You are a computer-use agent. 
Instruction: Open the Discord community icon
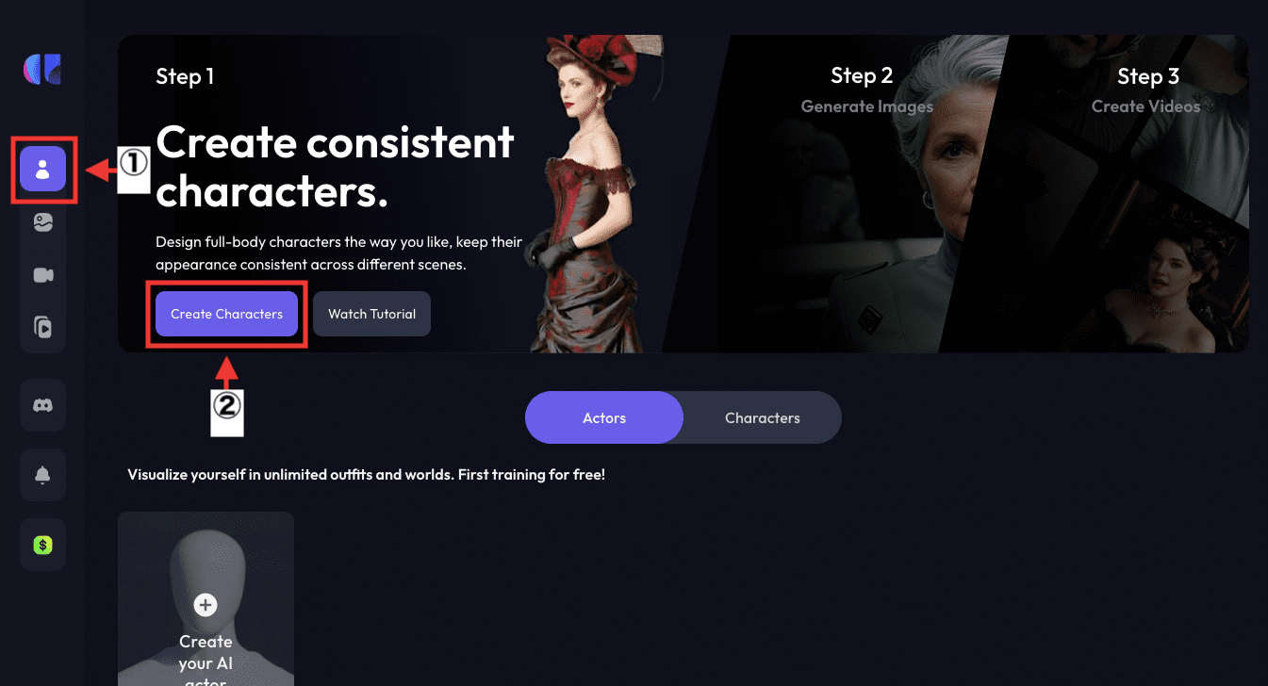point(42,405)
